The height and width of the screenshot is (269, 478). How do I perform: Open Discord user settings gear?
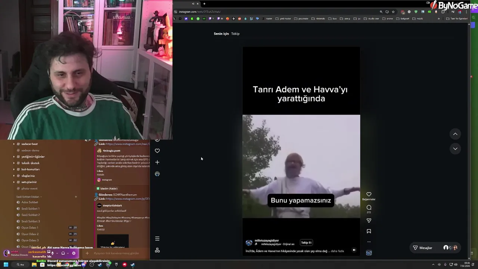click(x=74, y=253)
